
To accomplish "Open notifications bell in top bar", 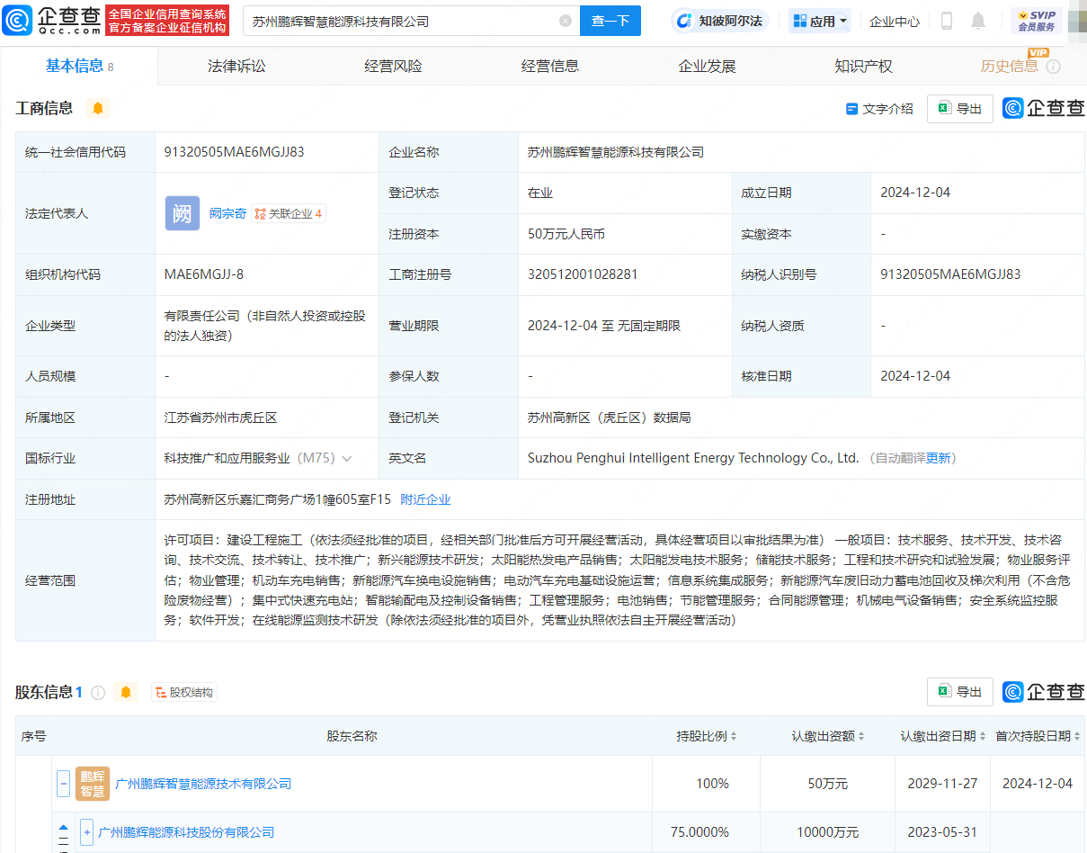I will pos(978,21).
